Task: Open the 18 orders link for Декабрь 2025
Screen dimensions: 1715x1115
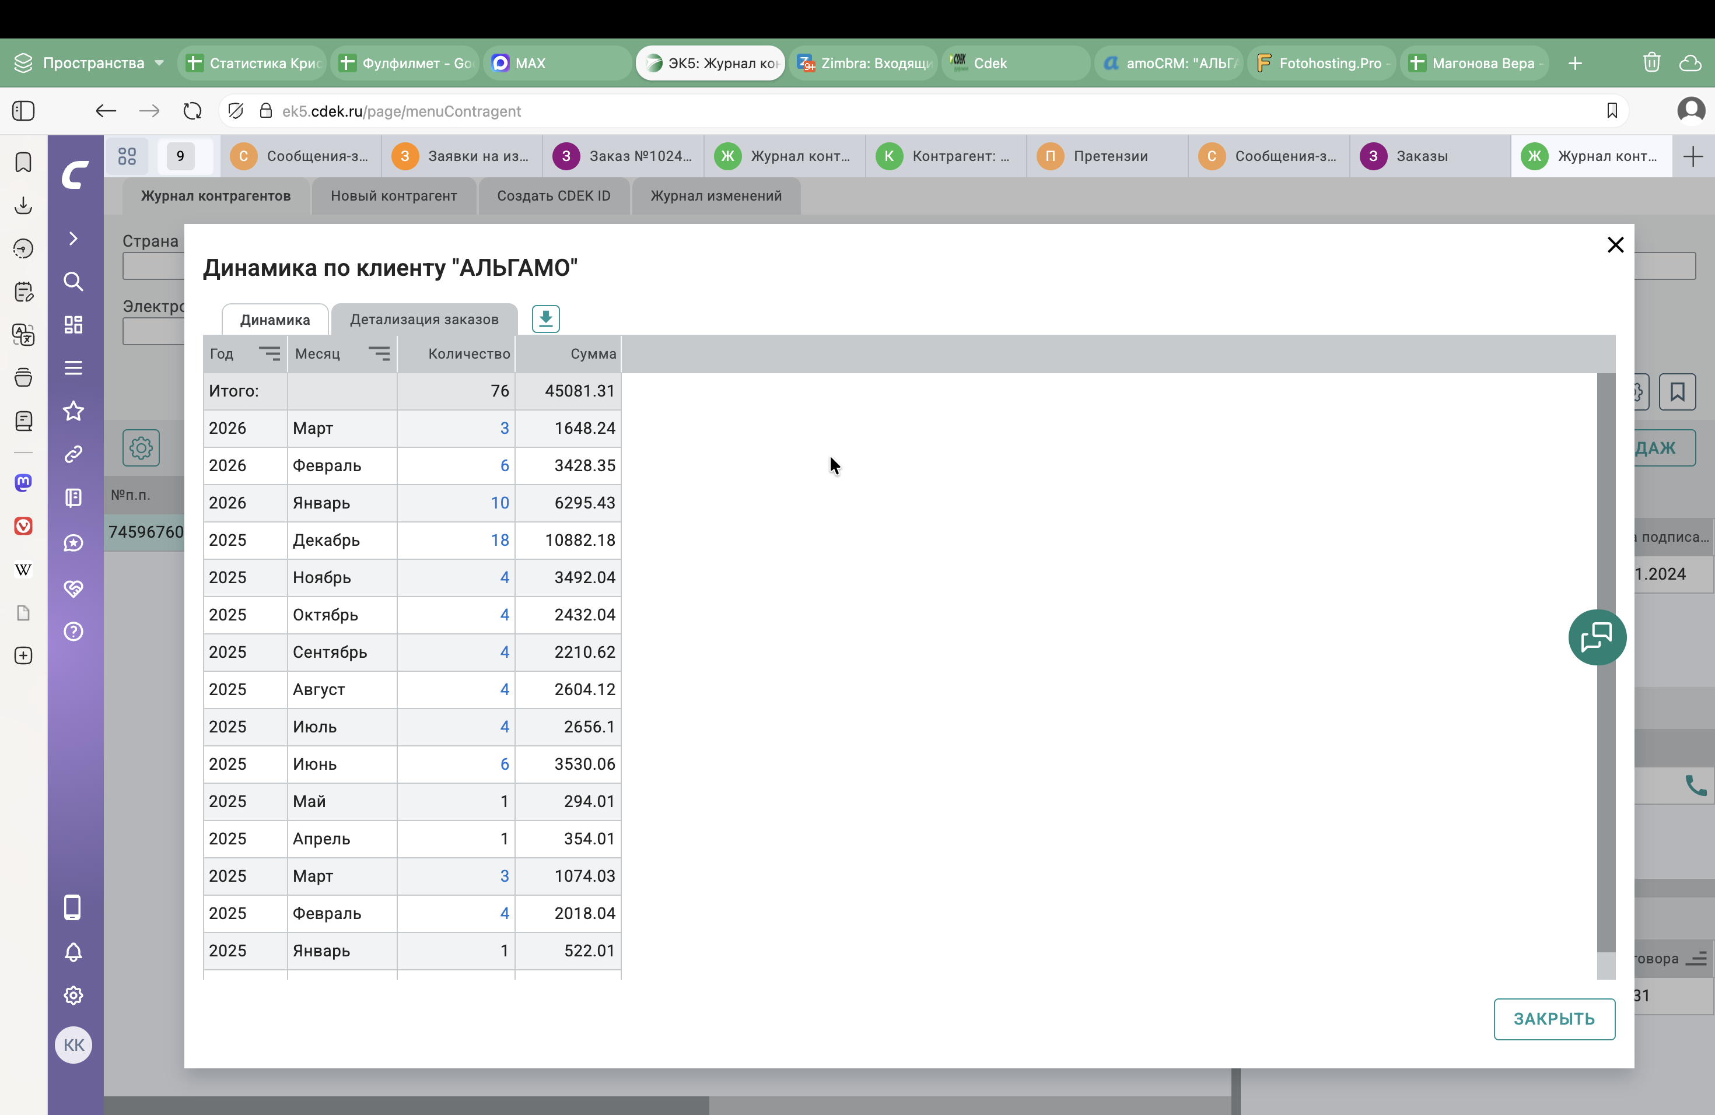Action: pyautogui.click(x=499, y=540)
